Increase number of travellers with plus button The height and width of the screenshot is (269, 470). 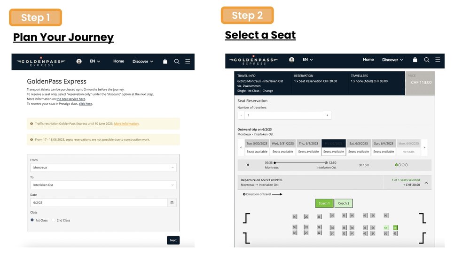coord(327,115)
